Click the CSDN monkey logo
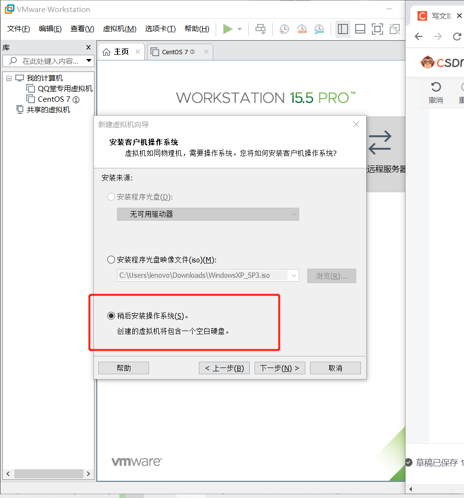Viewport: 464px width, 498px height. tap(427, 62)
